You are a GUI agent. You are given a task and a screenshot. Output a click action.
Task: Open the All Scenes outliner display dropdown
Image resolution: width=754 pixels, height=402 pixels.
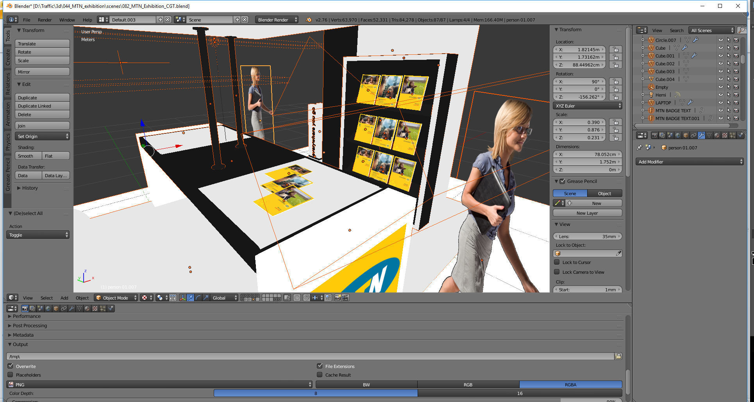[711, 30]
